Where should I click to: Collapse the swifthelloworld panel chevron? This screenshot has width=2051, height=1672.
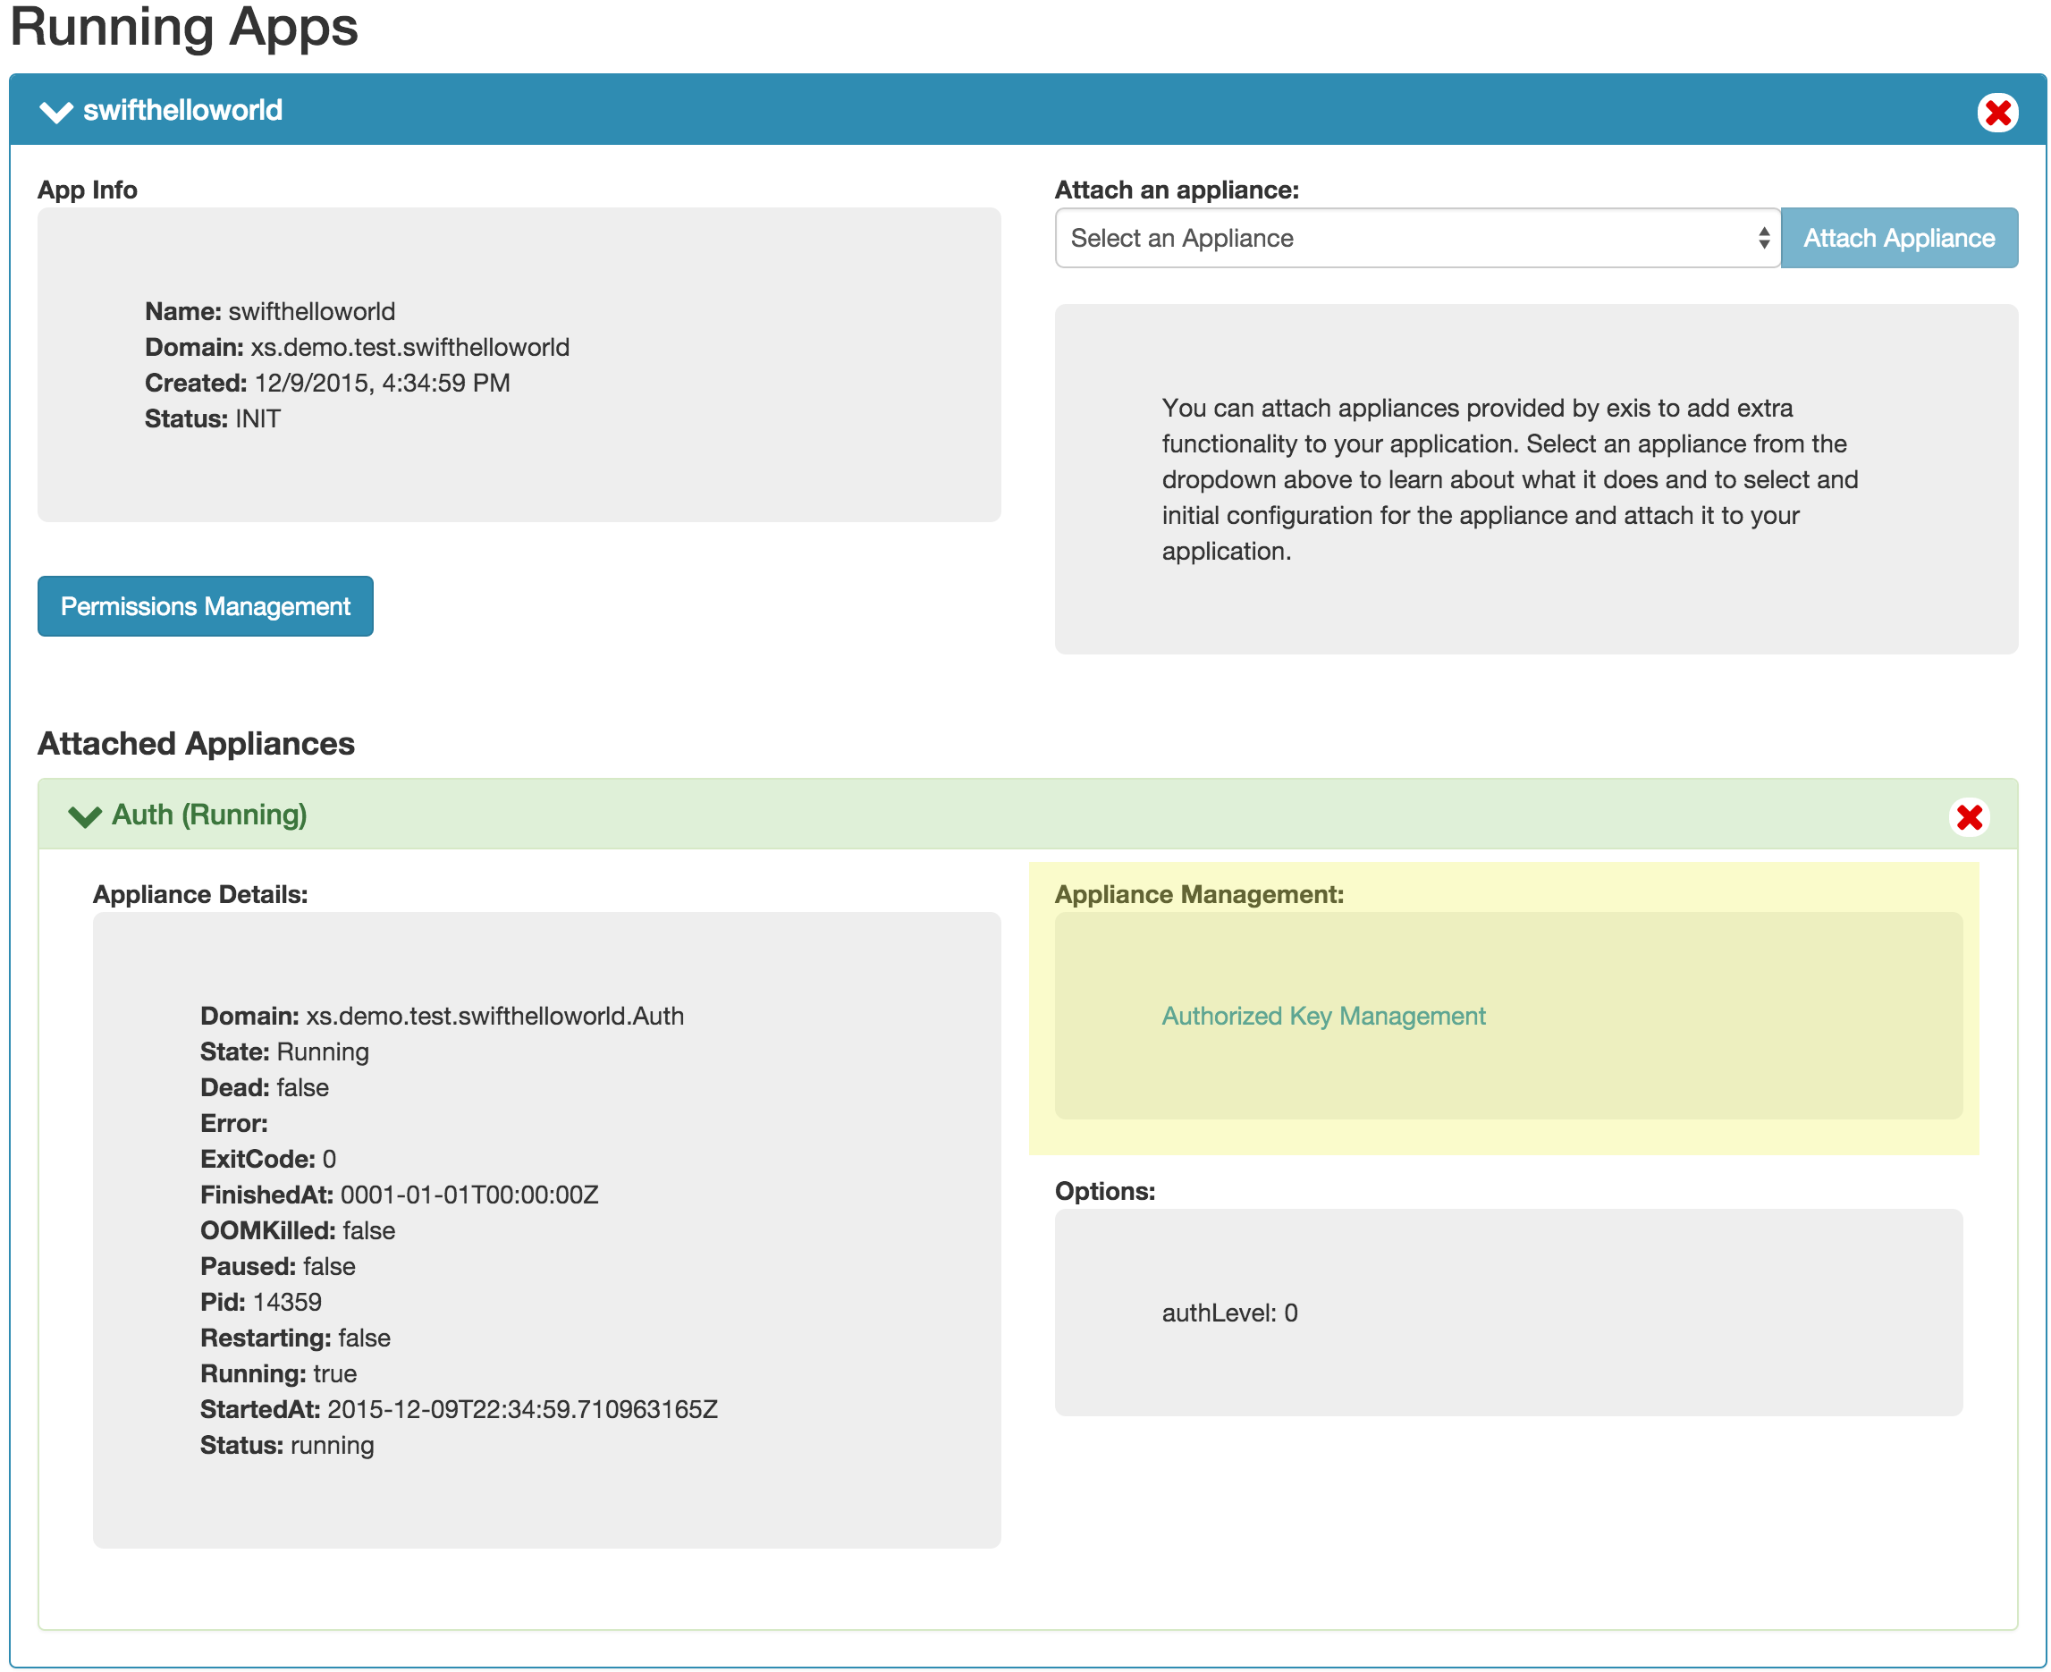coord(57,112)
